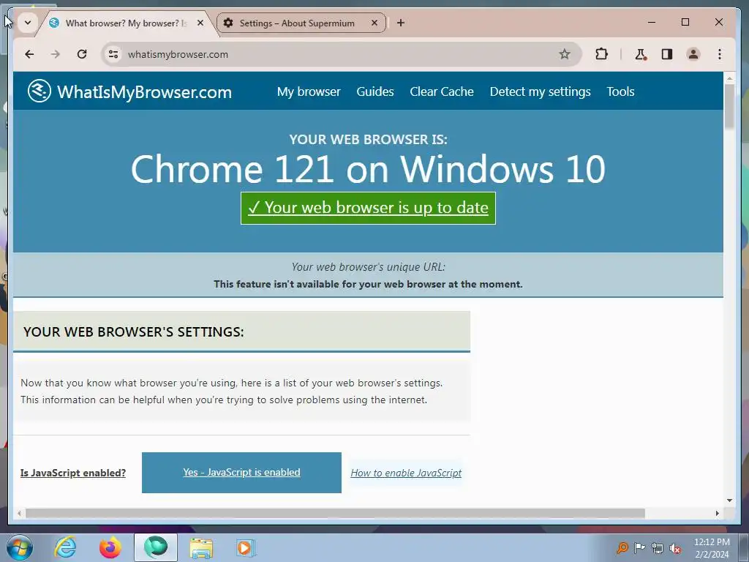Reload the current page

[x=82, y=54]
